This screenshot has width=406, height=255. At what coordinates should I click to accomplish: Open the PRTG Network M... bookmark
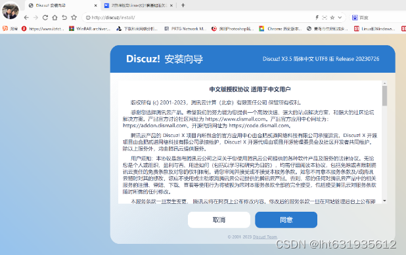(x=185, y=29)
